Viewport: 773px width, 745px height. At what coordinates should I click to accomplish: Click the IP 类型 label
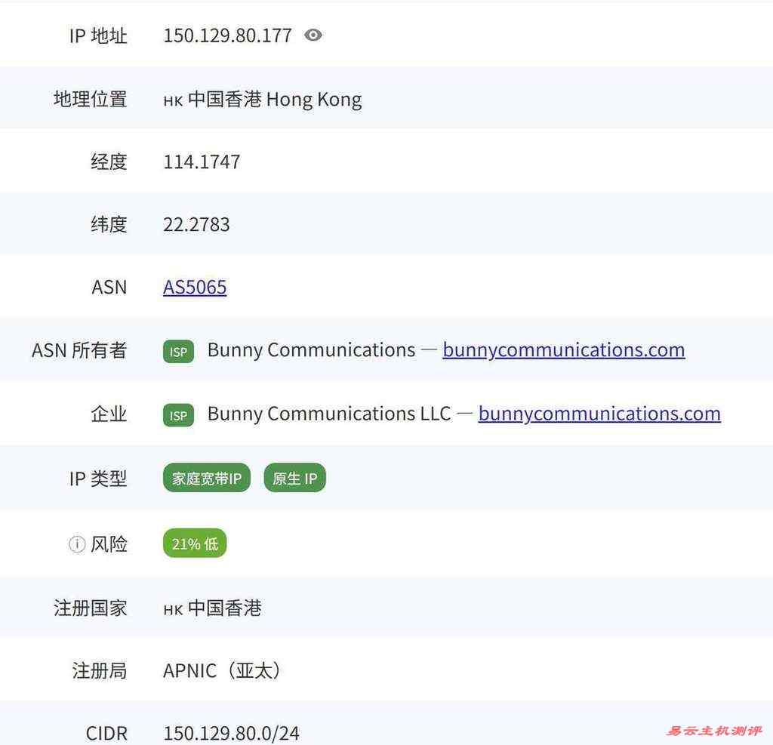[98, 479]
